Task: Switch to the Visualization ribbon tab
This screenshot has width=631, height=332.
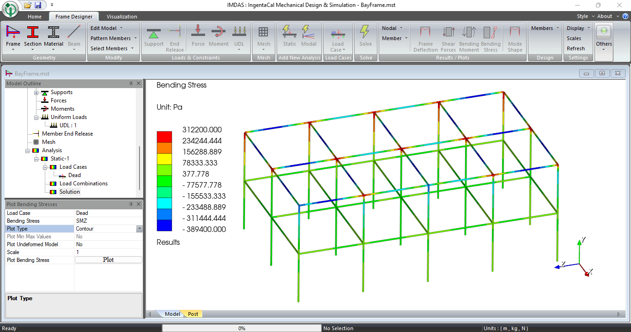Action: pos(121,17)
